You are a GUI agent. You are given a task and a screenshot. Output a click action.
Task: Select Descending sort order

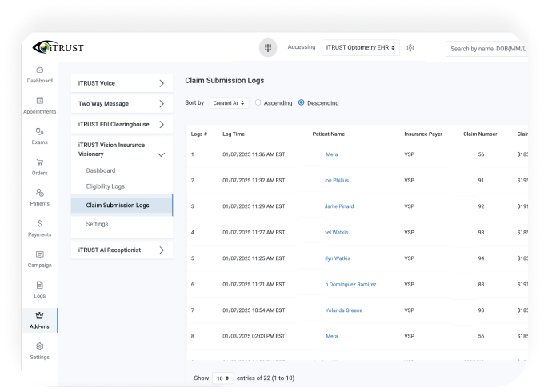point(301,102)
